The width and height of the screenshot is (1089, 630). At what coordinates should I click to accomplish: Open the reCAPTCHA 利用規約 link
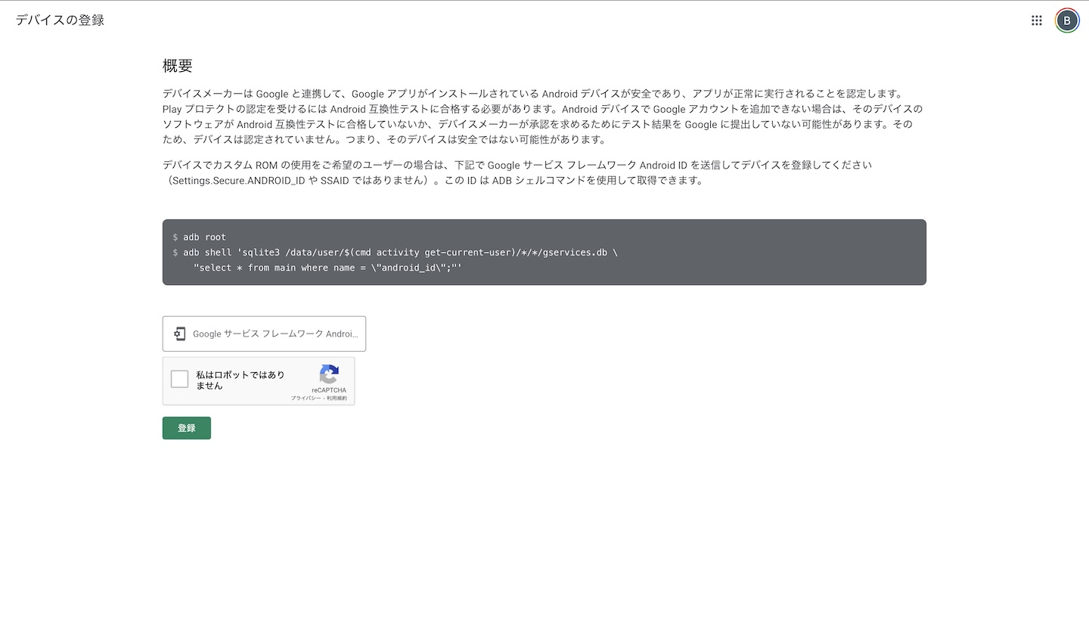click(337, 398)
